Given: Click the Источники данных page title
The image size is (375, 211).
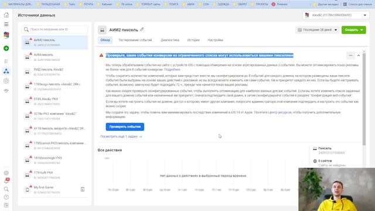Looking at the screenshot, I should point(36,15).
